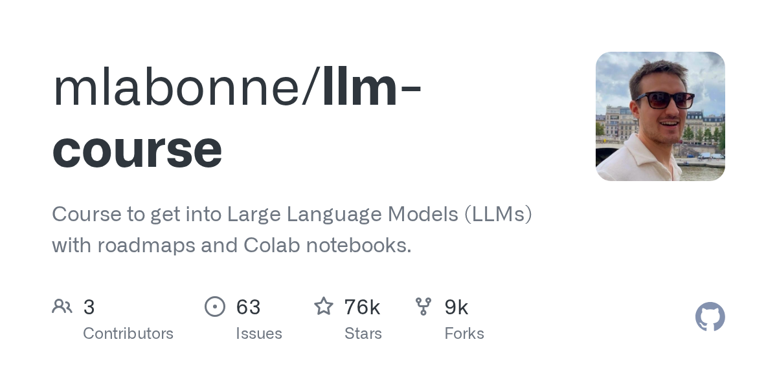The width and height of the screenshot is (777, 388).
Task: Click 'Colab notebooks' in the description
Action: coord(327,246)
